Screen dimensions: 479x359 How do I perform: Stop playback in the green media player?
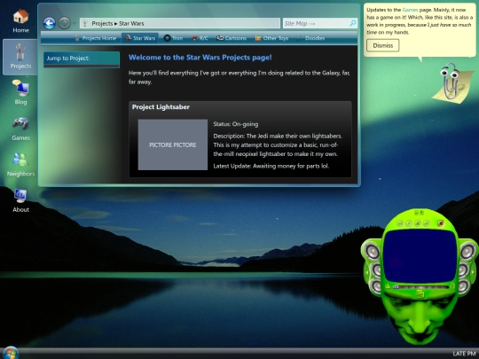click(x=418, y=223)
